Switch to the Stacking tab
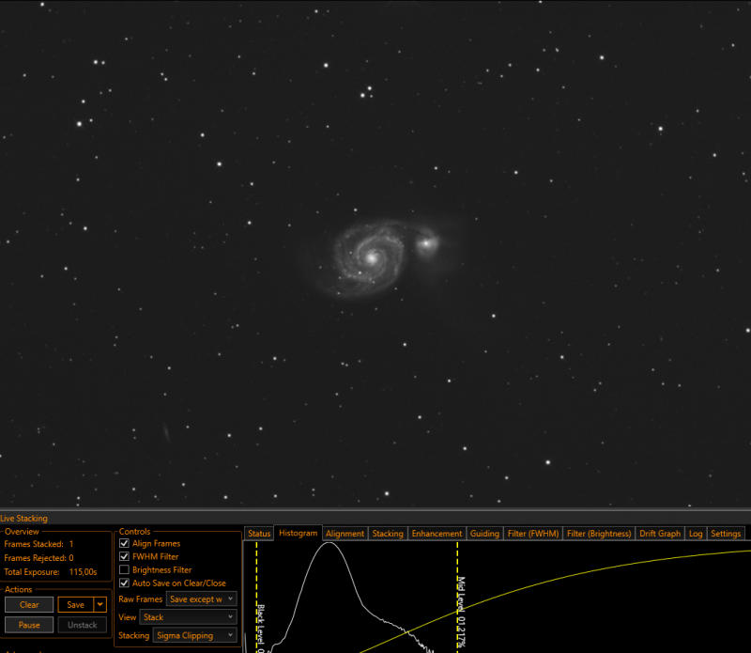This screenshot has height=653, width=751. [388, 534]
